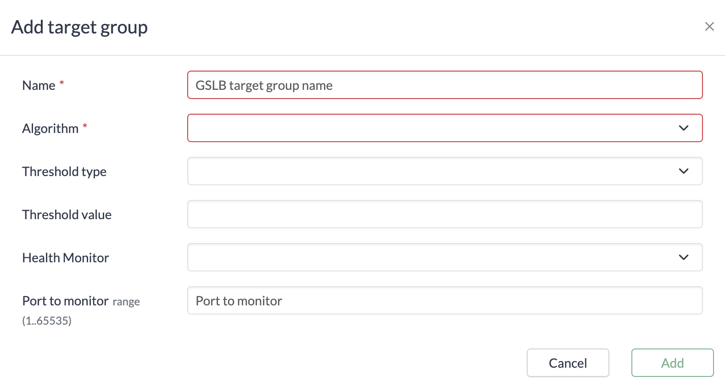The image size is (725, 387).
Task: Click the Port to monitor label
Action: (x=65, y=301)
